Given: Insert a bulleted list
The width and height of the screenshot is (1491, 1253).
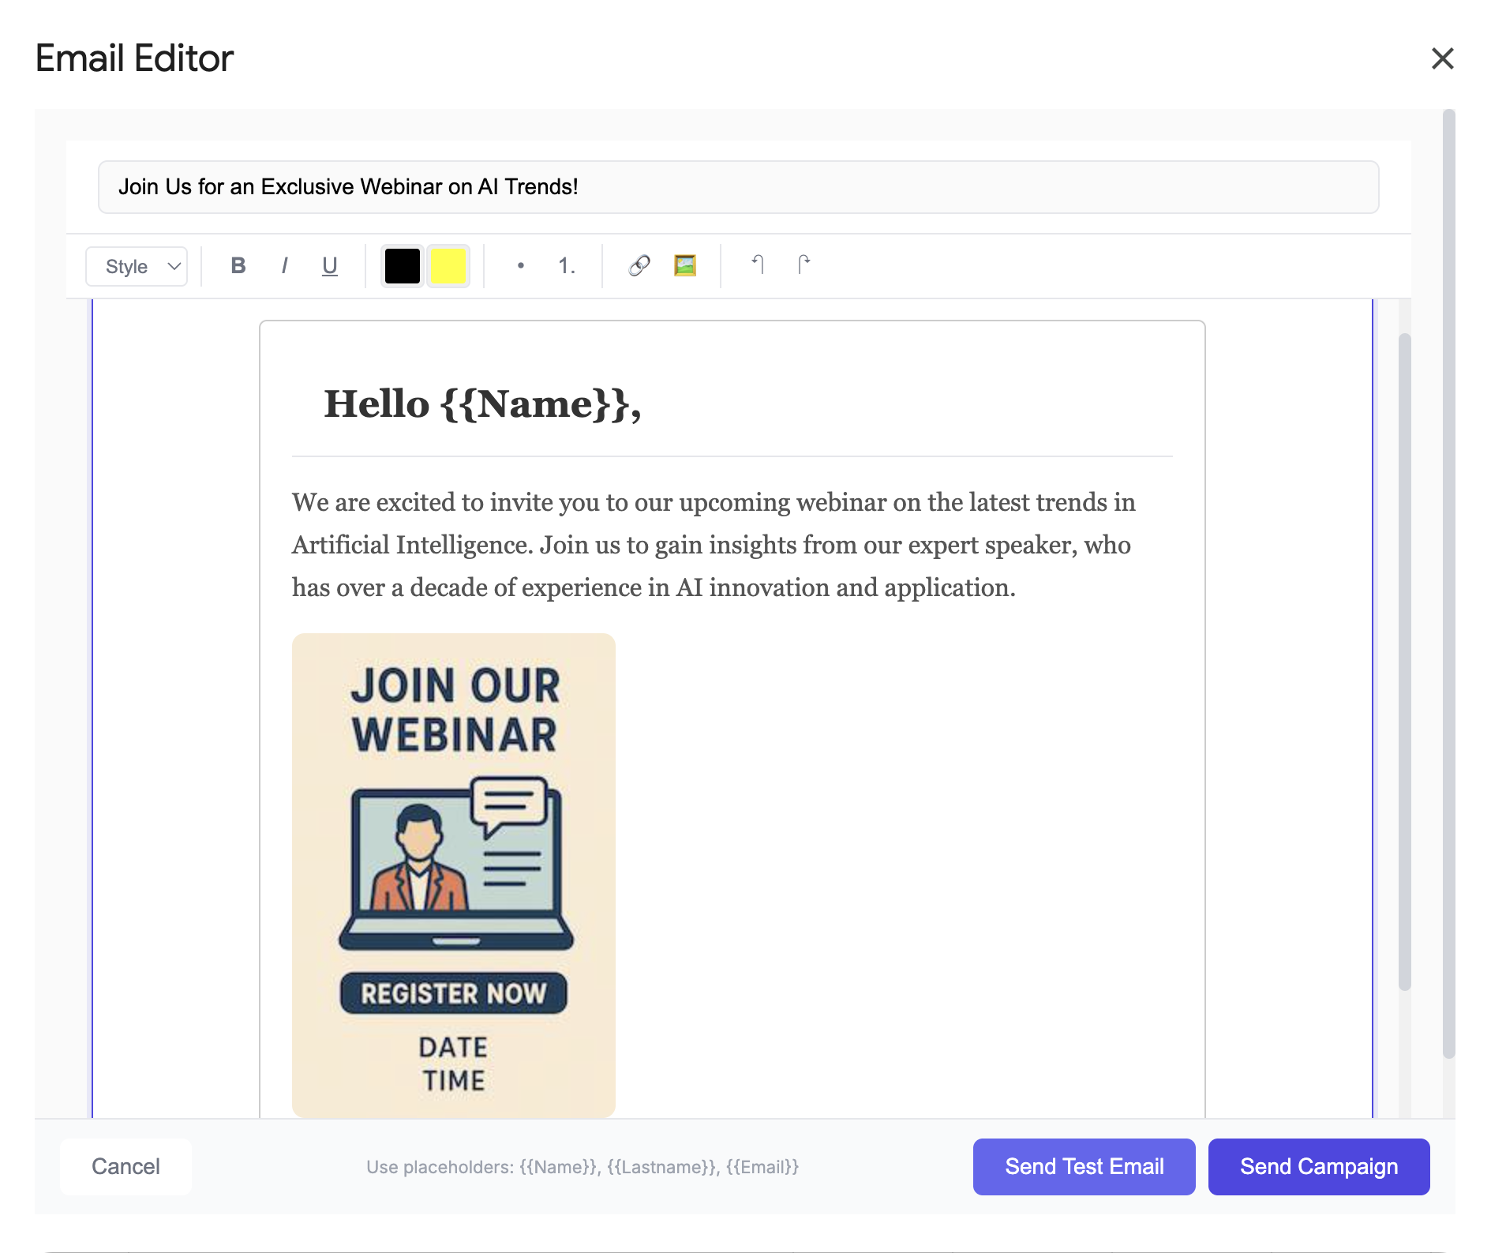Looking at the screenshot, I should click(521, 266).
